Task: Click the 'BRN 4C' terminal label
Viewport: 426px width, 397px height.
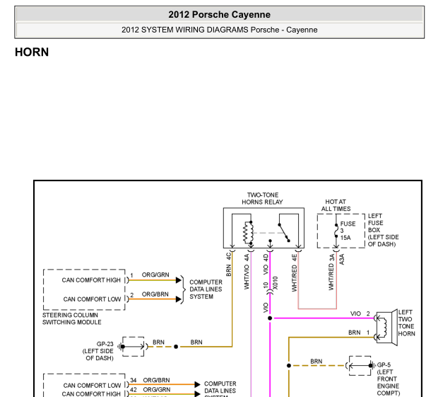Action: pyautogui.click(x=228, y=265)
